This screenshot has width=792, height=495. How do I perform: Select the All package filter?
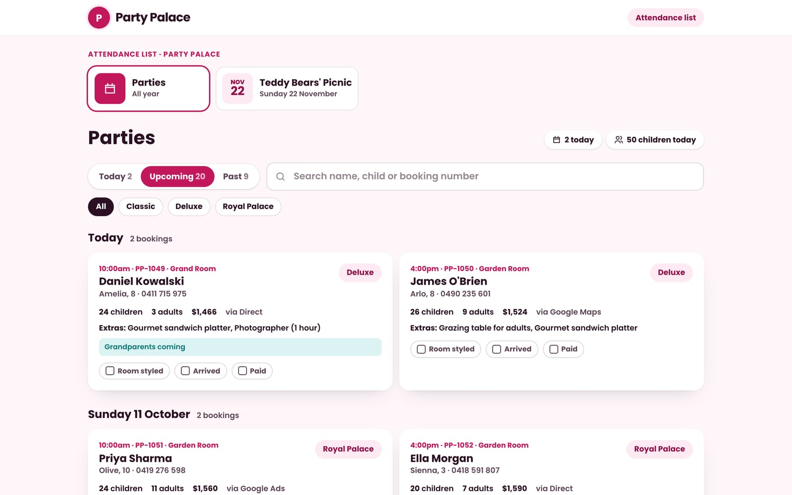(x=101, y=207)
